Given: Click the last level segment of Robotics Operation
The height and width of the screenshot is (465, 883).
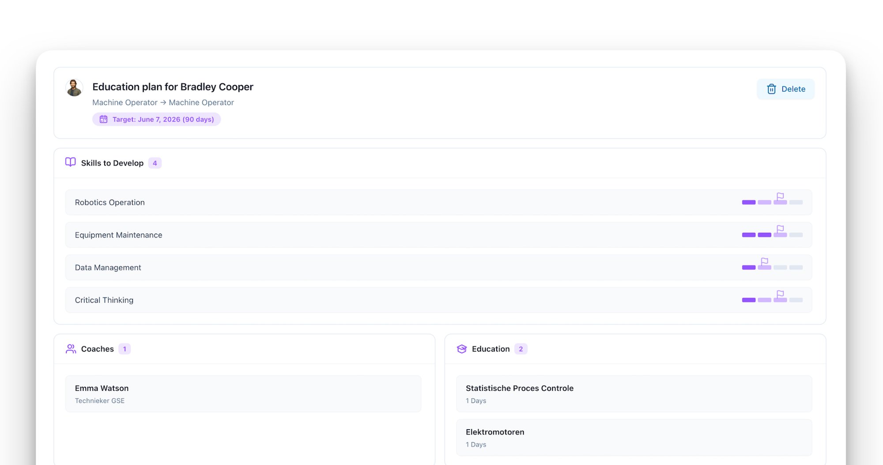Looking at the screenshot, I should click(796, 202).
